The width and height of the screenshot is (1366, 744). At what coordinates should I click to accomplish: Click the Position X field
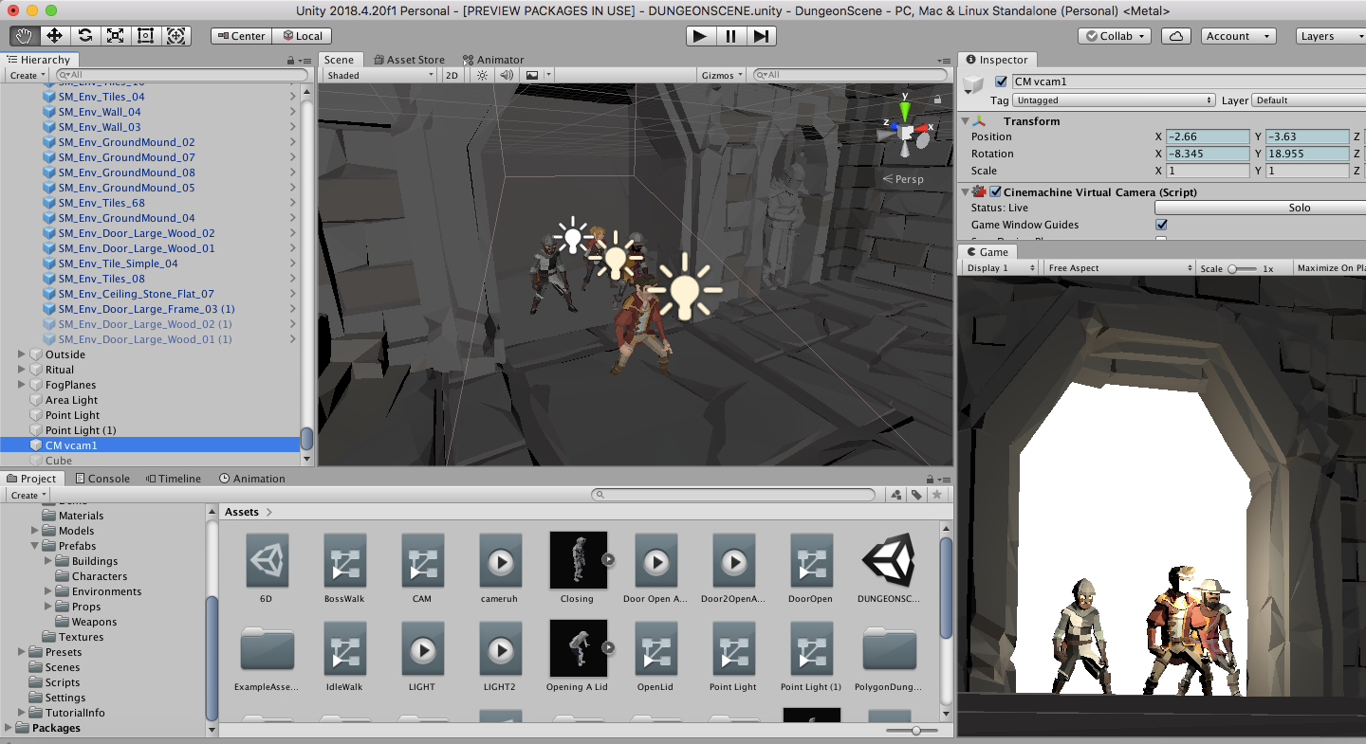[x=1207, y=136]
